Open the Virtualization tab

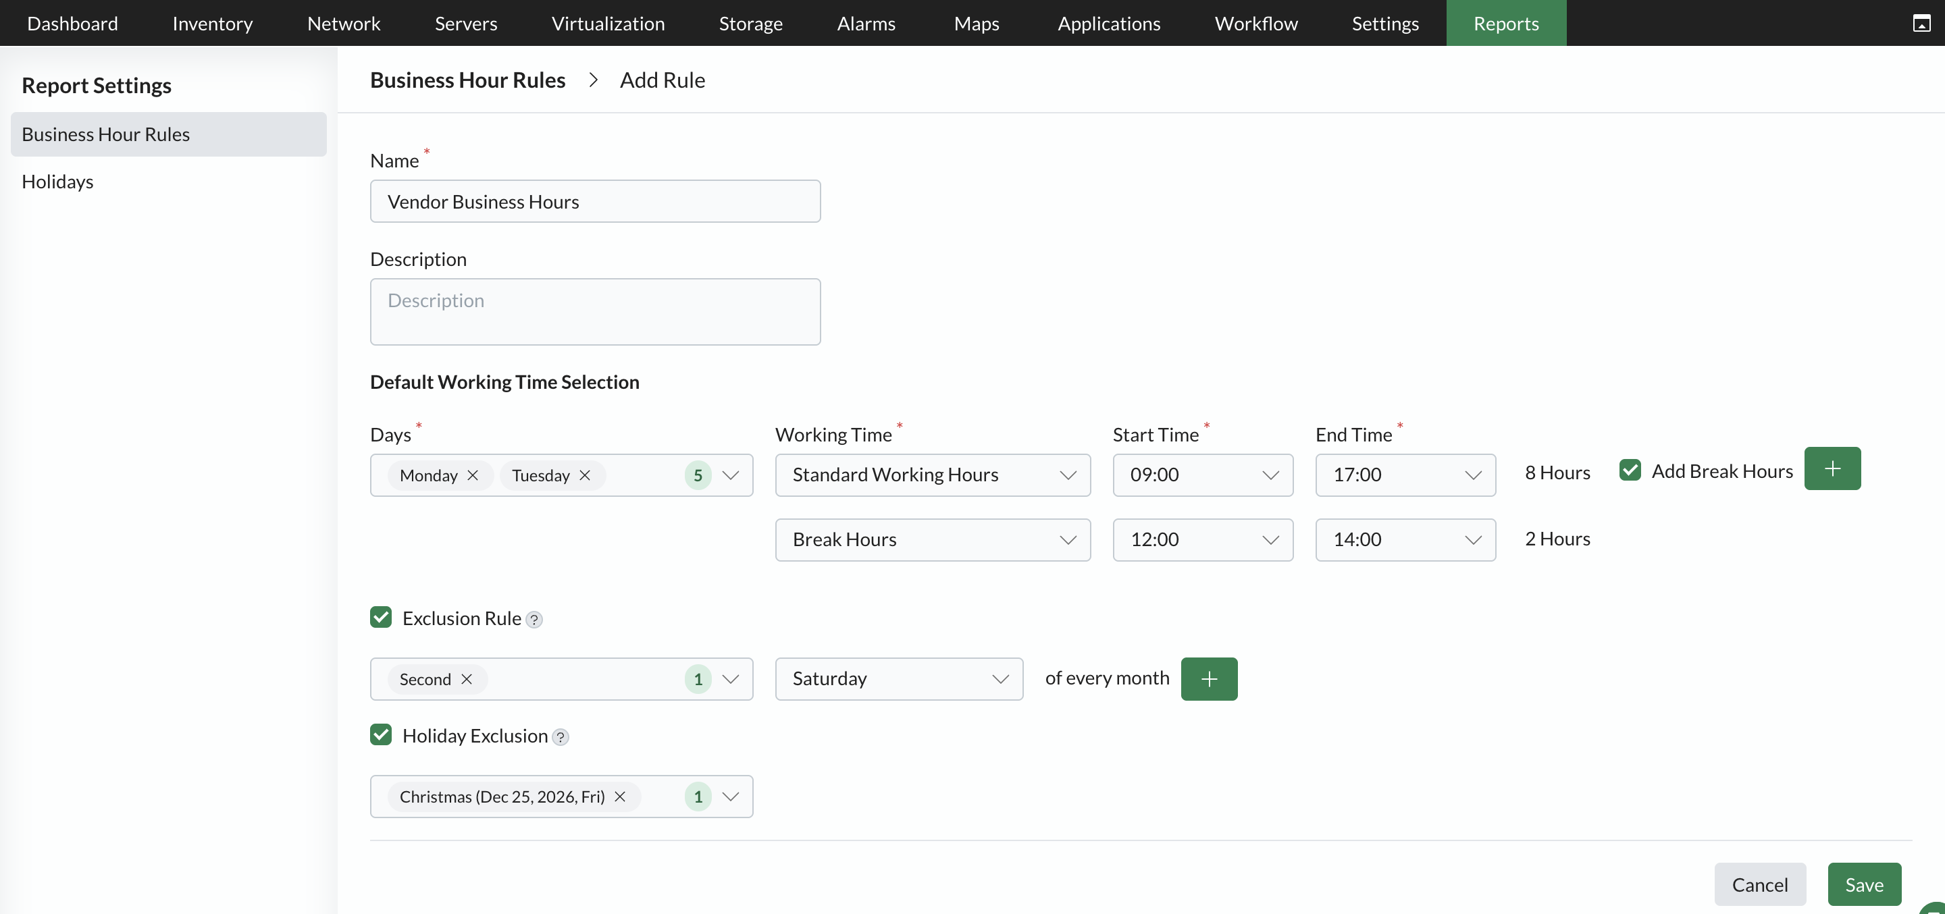coord(608,24)
